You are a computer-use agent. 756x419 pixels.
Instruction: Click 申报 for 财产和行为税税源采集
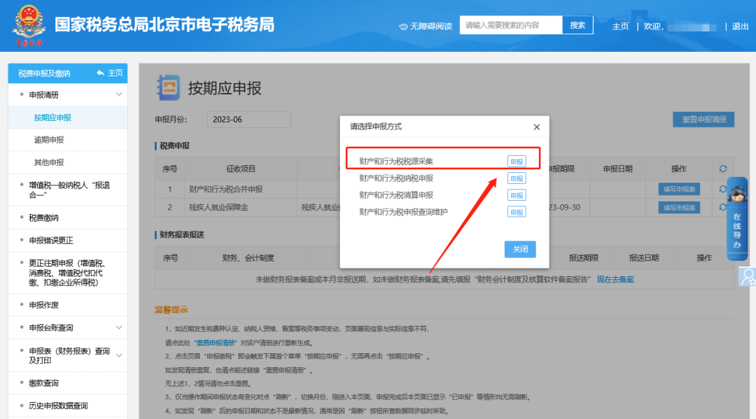[517, 162]
